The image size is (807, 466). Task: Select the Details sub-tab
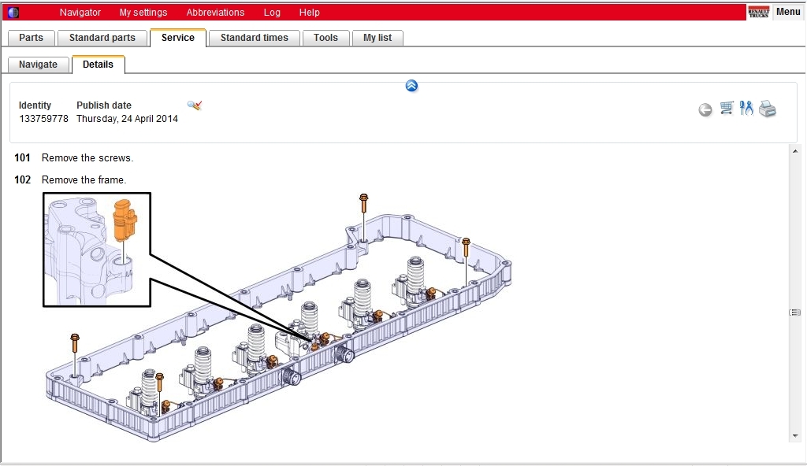(x=98, y=65)
